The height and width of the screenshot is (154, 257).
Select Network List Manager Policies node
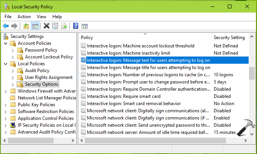click(x=47, y=98)
